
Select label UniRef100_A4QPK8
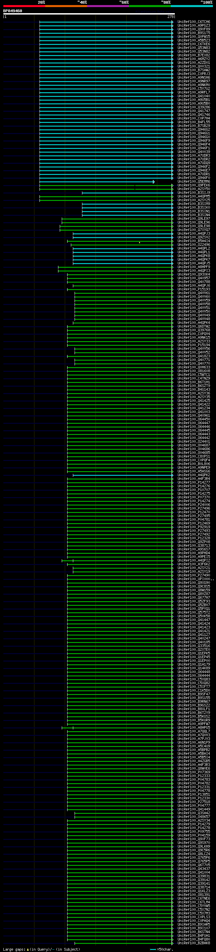[x=194, y=256]
